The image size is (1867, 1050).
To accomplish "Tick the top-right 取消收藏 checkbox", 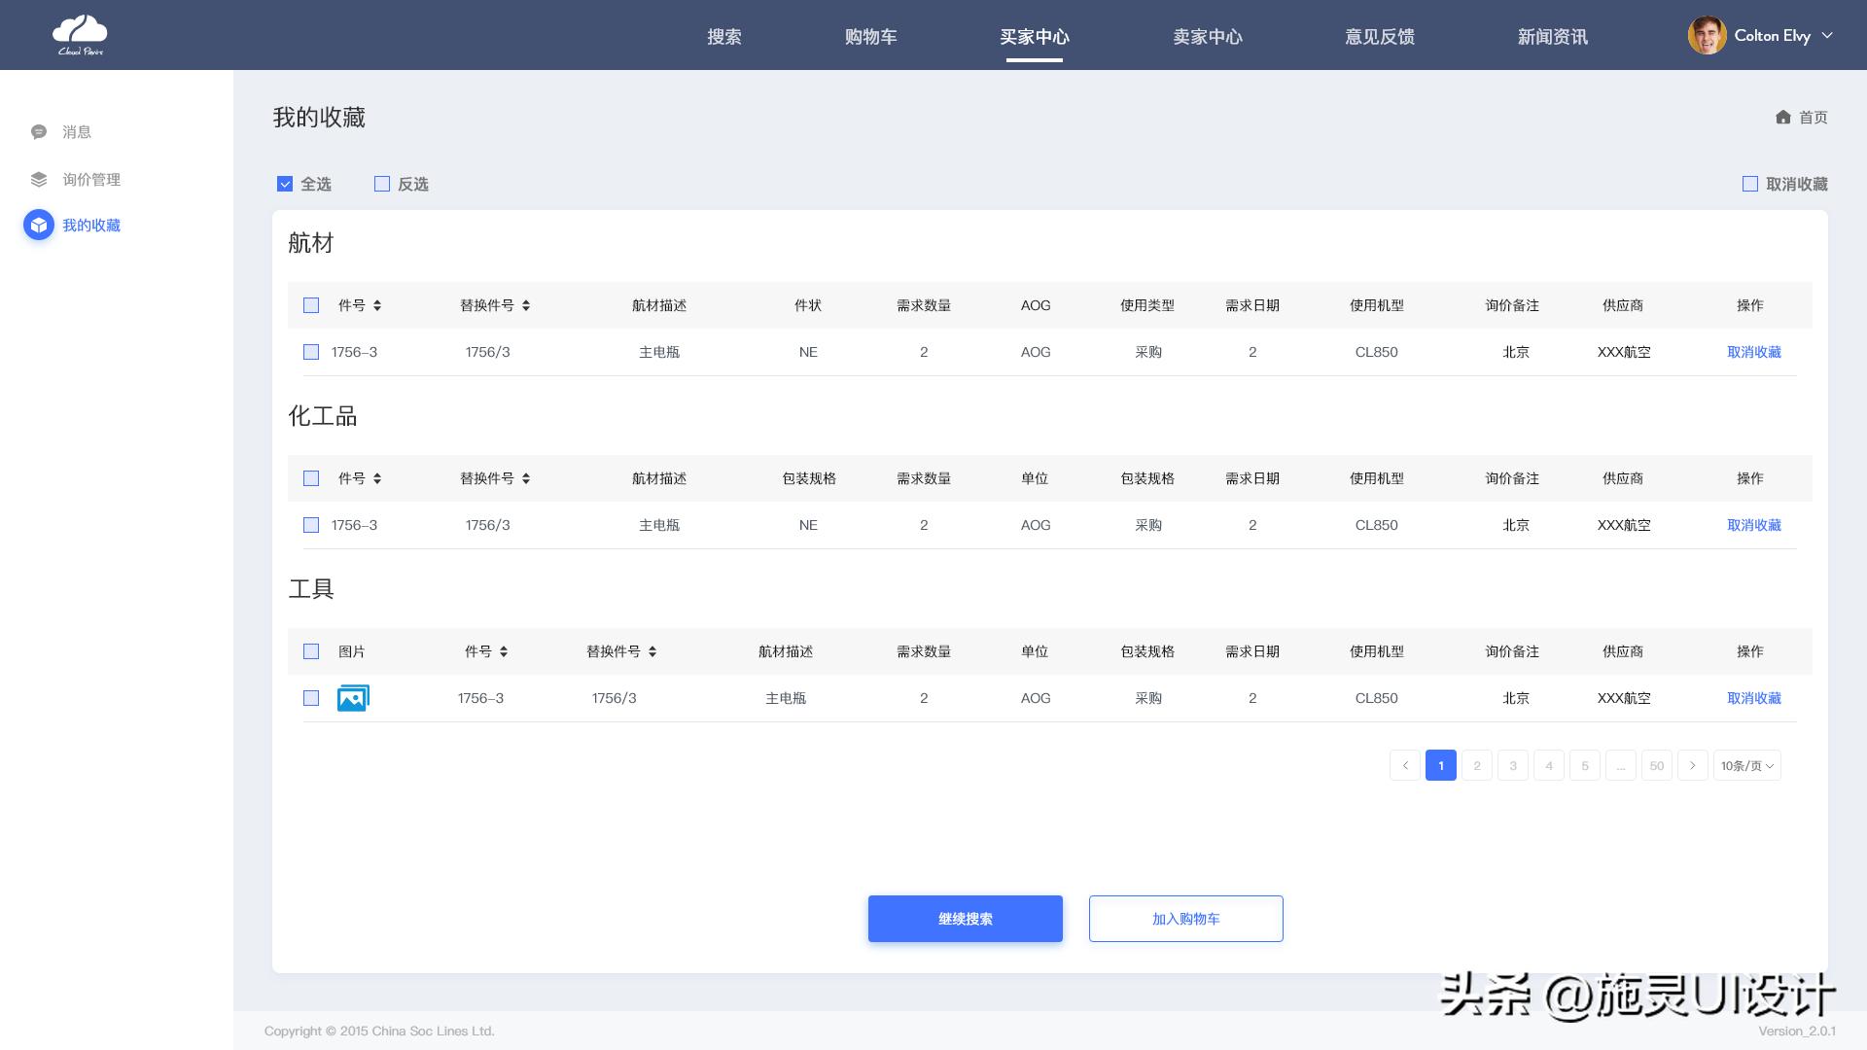I will [x=1750, y=184].
